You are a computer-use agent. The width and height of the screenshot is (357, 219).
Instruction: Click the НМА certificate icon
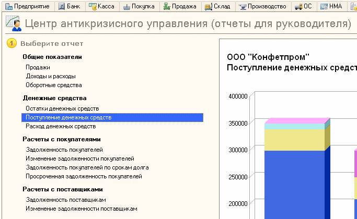[x=324, y=7]
